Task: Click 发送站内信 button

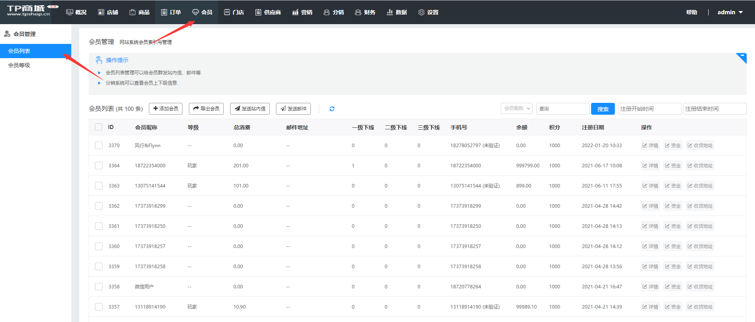Action: [249, 109]
